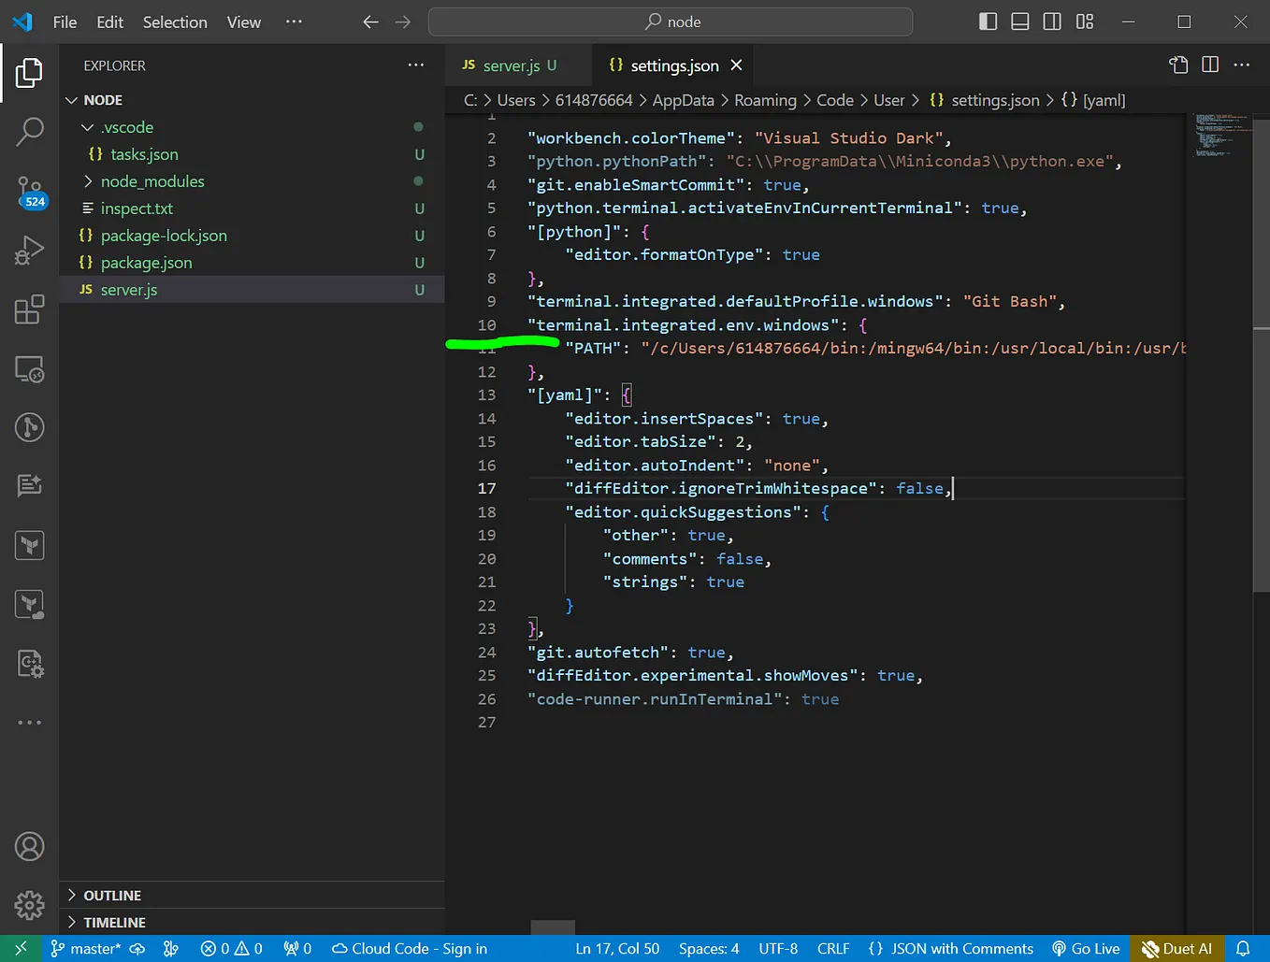Click Cloud Code - Sign in

[410, 948]
